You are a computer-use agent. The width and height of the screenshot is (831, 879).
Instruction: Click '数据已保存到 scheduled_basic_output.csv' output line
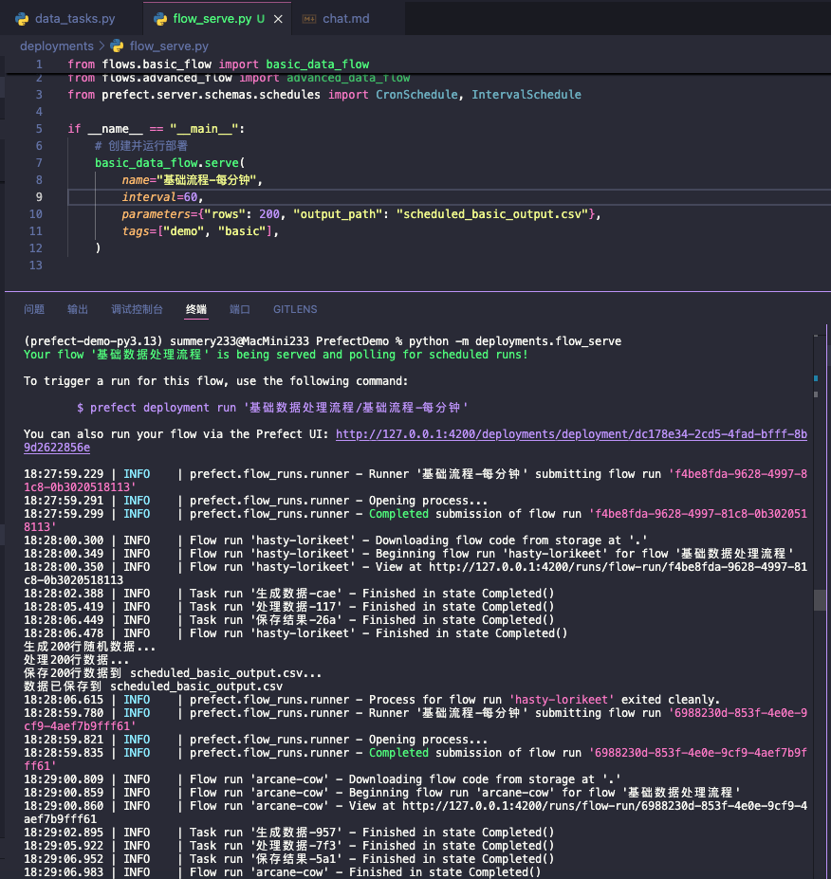click(x=153, y=687)
